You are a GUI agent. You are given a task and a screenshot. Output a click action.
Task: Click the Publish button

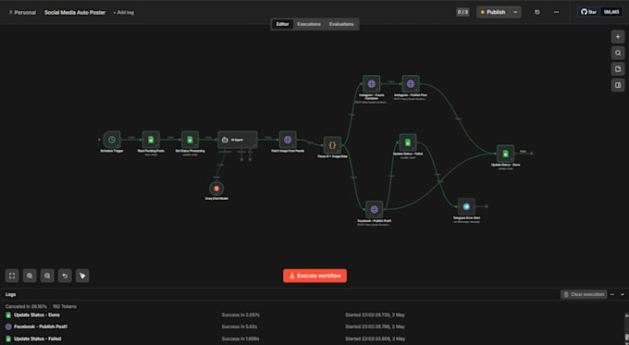493,12
